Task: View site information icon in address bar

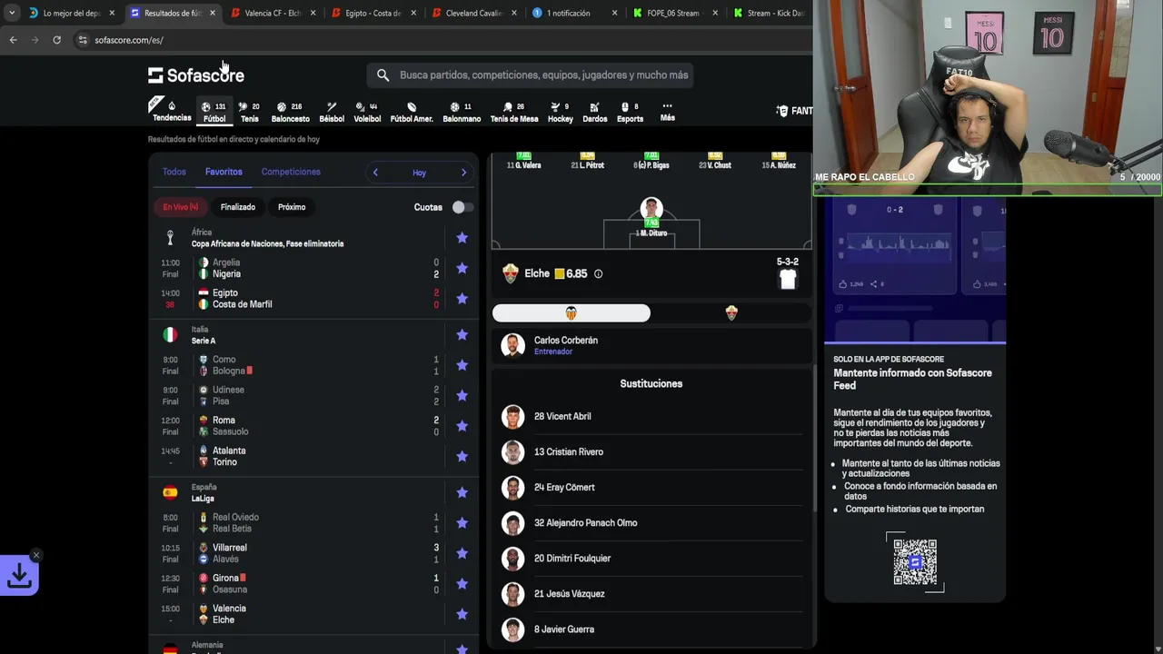Action: [x=83, y=40]
